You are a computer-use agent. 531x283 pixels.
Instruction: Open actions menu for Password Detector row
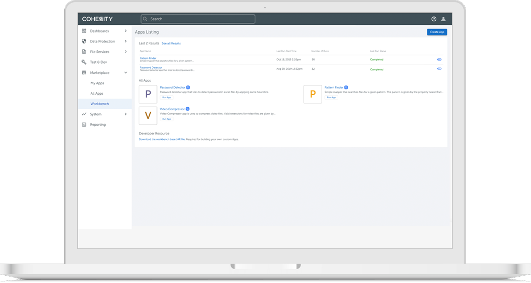click(x=439, y=69)
